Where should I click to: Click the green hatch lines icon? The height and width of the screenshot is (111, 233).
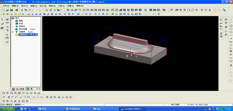tap(148, 14)
